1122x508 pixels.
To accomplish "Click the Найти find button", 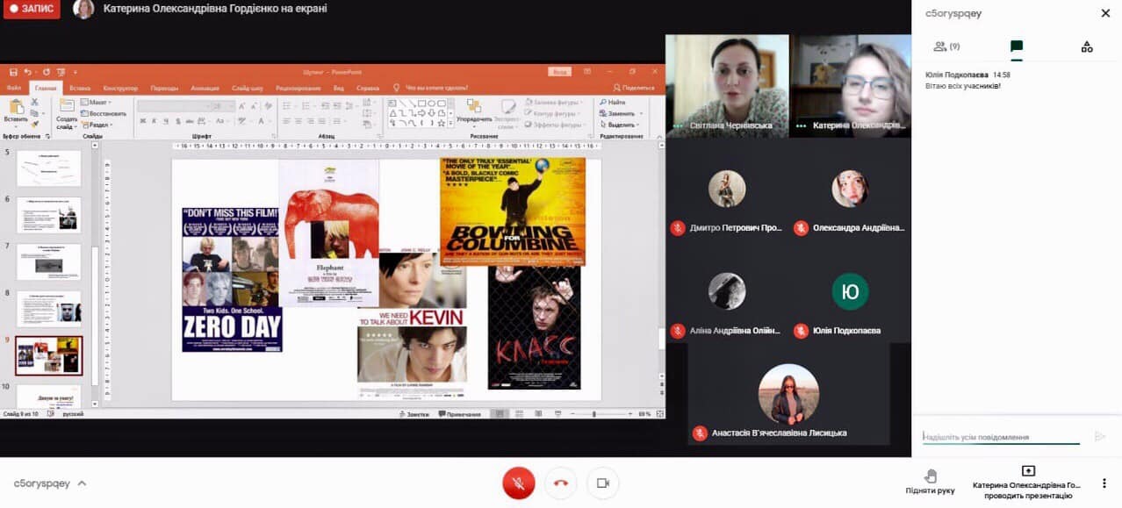I will [x=611, y=103].
